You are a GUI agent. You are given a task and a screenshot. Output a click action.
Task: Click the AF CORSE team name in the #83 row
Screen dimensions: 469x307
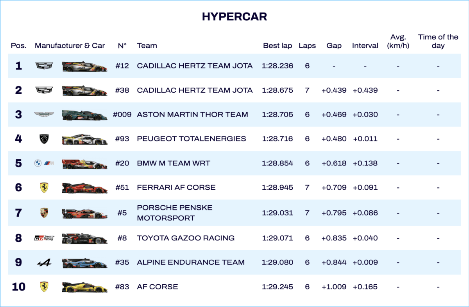tap(158, 287)
